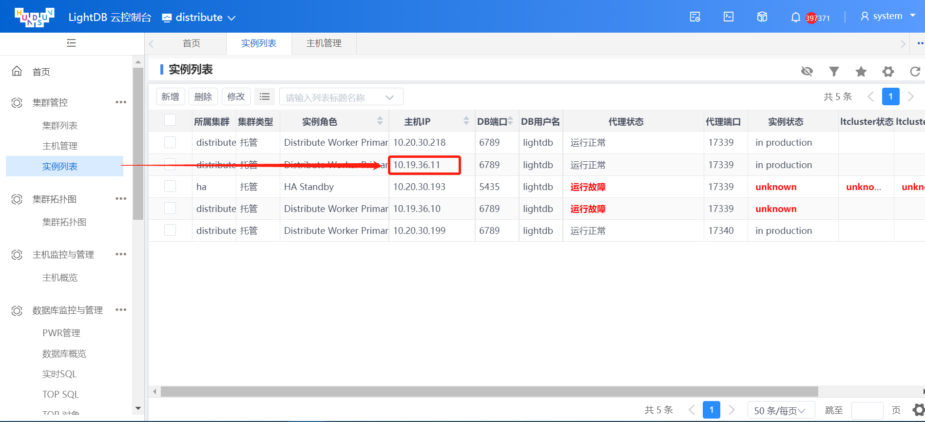Open 实例列表 in the sidebar
This screenshot has height=422, width=925.
[x=64, y=166]
